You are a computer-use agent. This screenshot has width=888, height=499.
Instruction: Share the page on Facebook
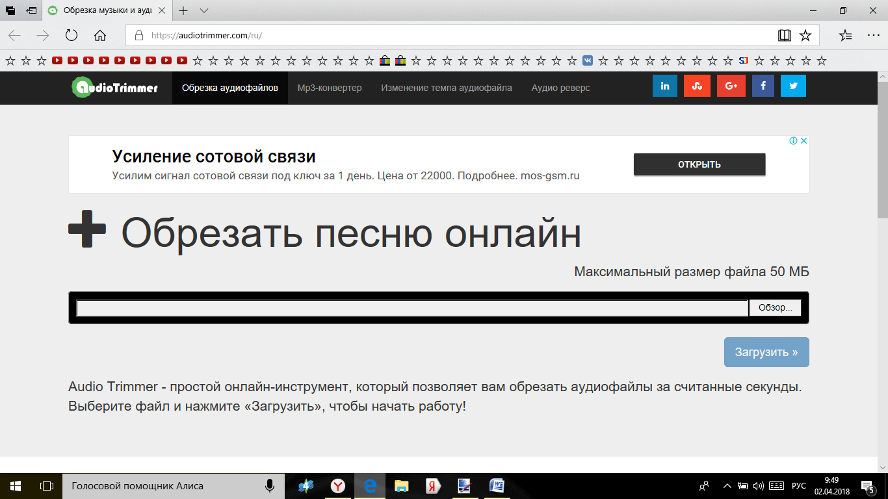click(x=763, y=86)
